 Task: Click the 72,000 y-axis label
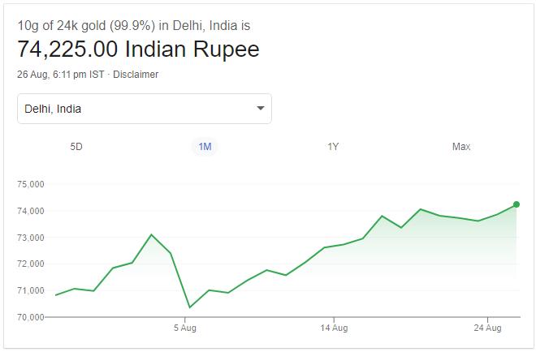click(x=29, y=264)
